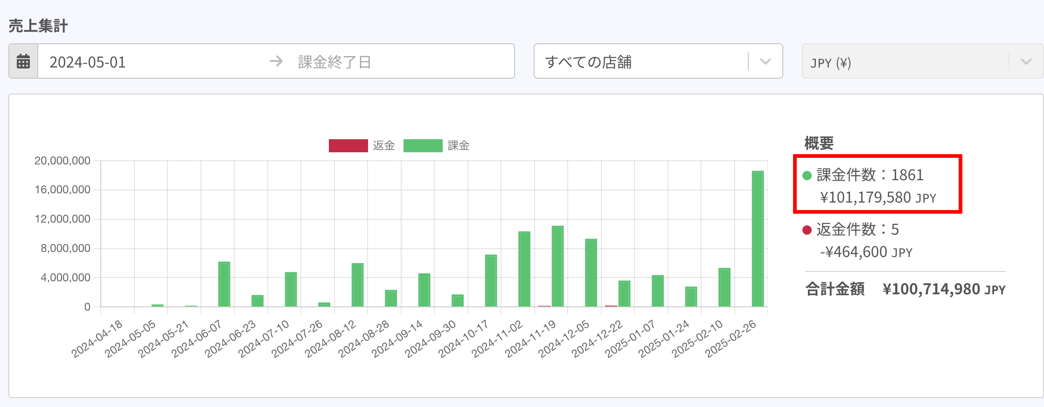Click the 返金 legend label
This screenshot has height=407, width=1044.
click(384, 146)
